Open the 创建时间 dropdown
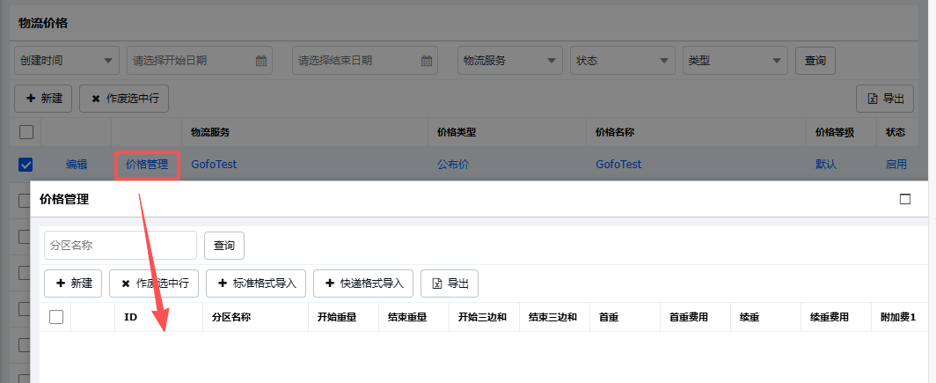Image resolution: width=936 pixels, height=383 pixels. 66,61
